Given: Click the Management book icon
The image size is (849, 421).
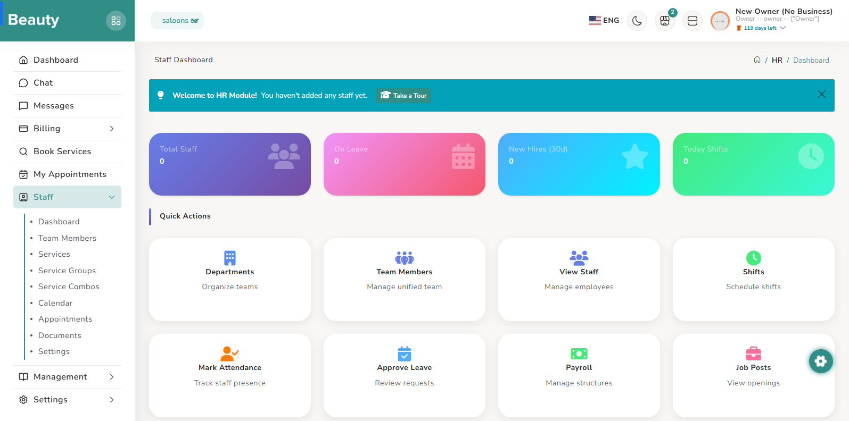Looking at the screenshot, I should tap(23, 377).
